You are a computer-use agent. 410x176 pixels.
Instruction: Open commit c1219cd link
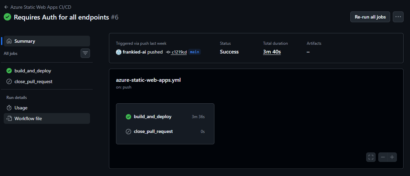coord(179,52)
